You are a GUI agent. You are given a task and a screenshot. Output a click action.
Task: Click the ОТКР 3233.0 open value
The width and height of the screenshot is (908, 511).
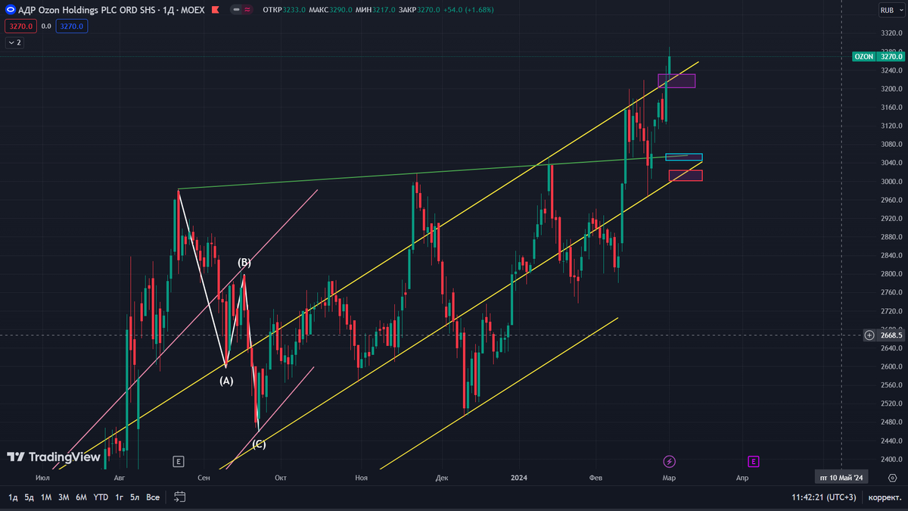[x=284, y=11]
